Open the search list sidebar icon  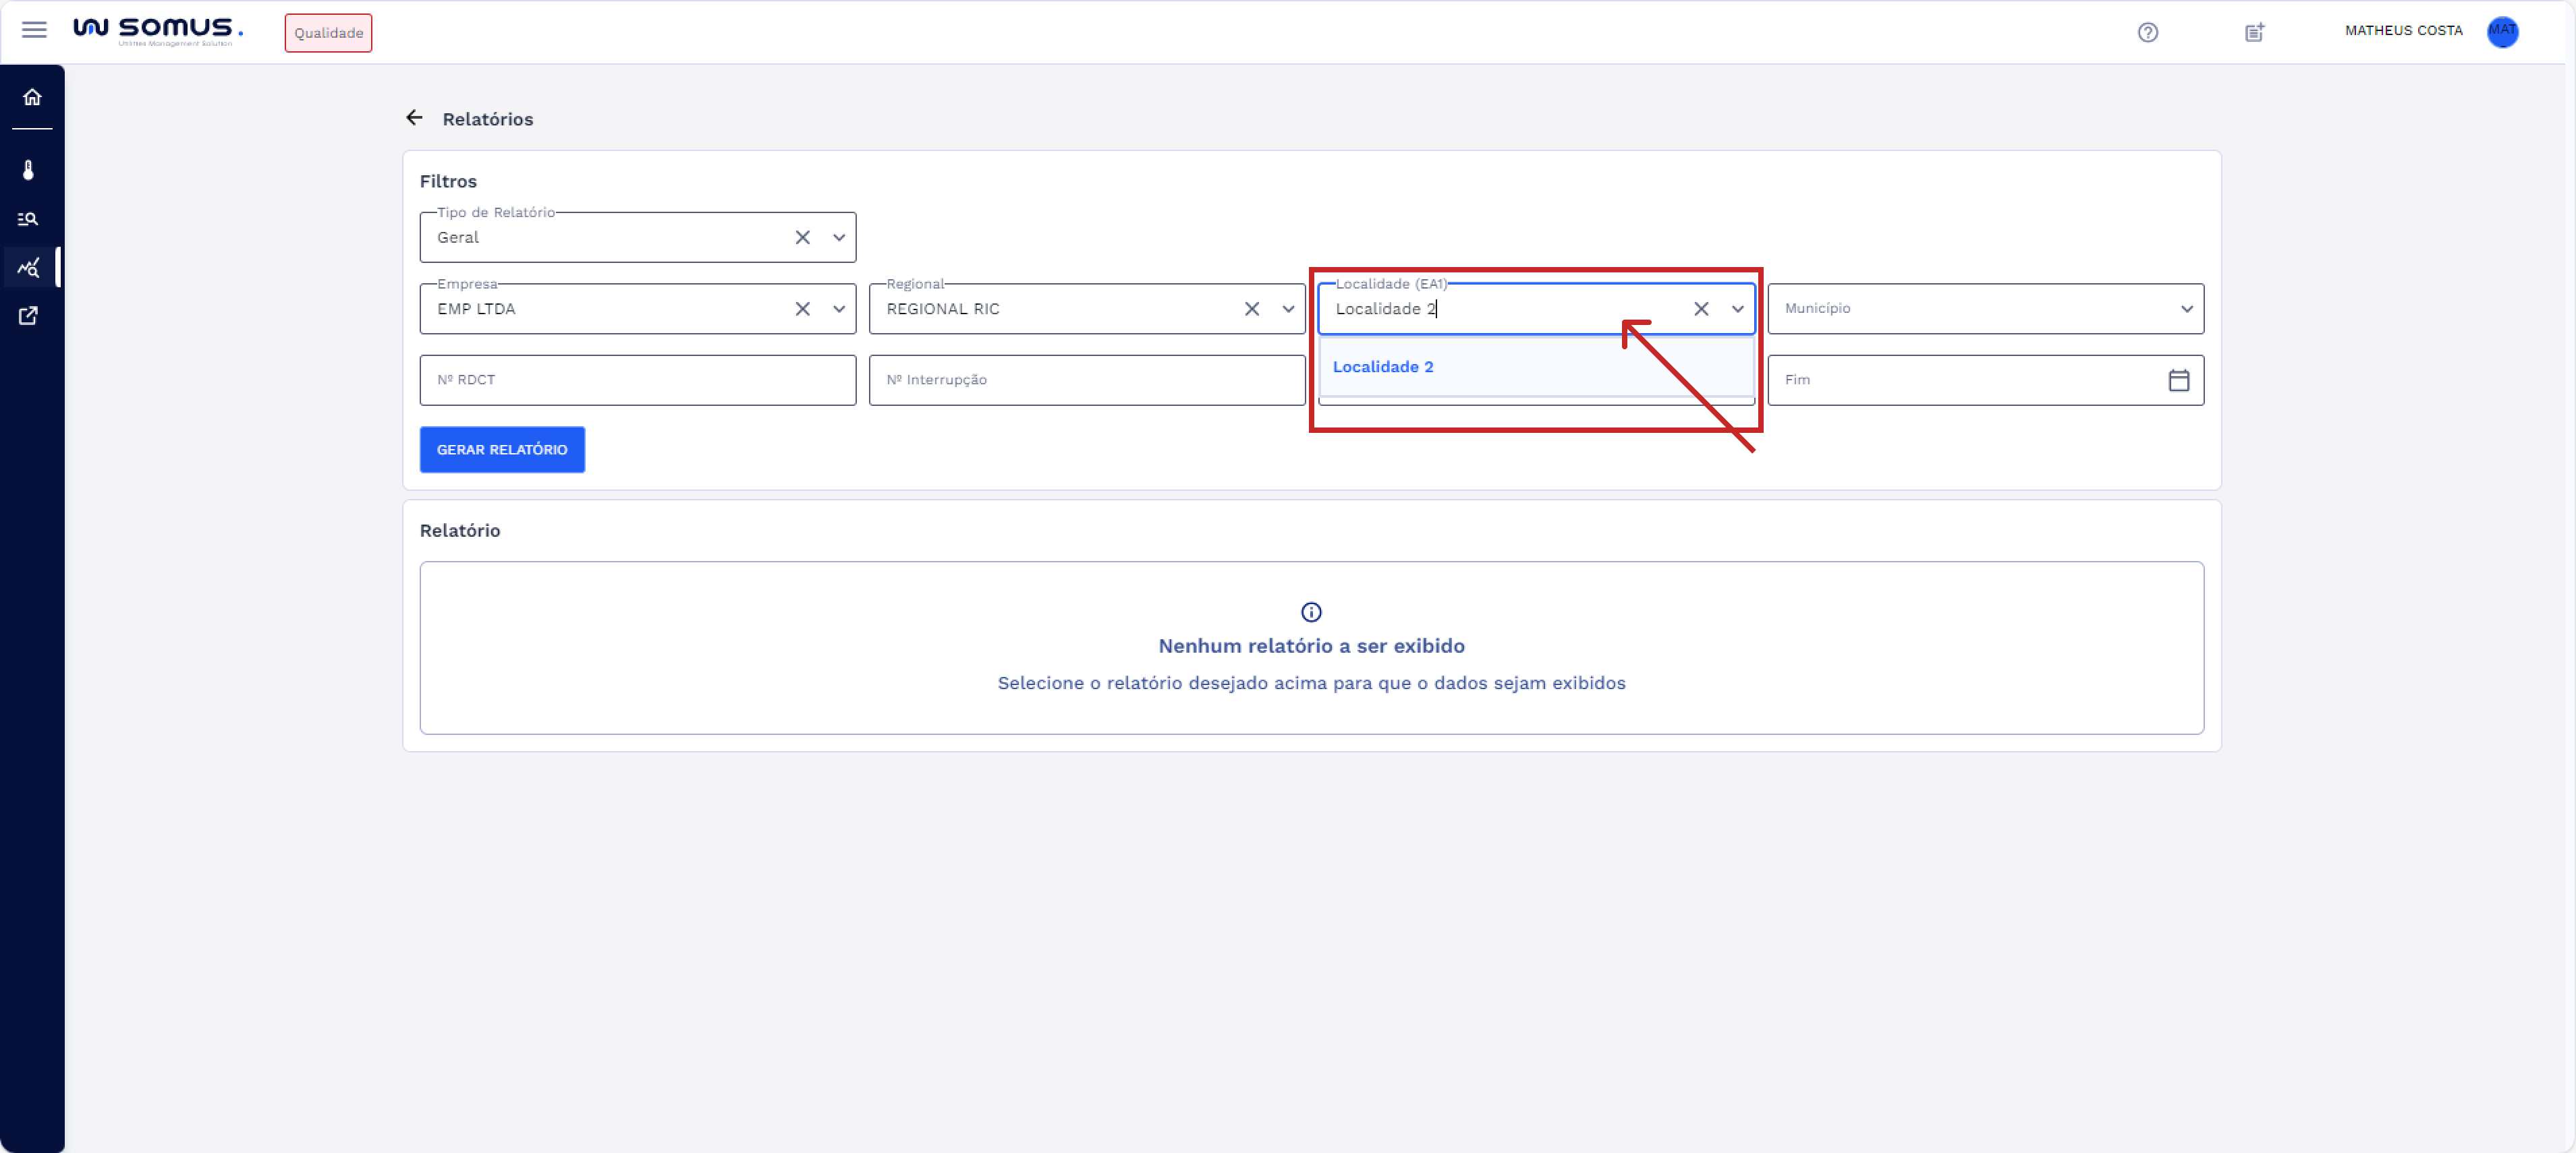(x=29, y=219)
